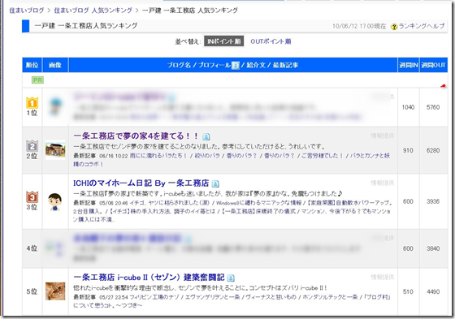This screenshot has height=319, width=455.
Task: Open article 【イチゴ】株の手入れ方法
Action: coord(141,211)
